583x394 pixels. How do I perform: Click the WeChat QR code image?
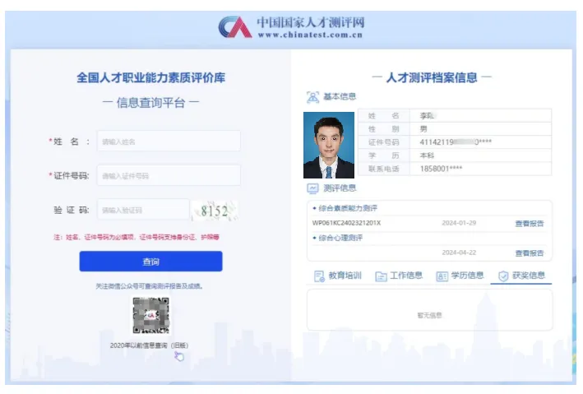tap(151, 316)
